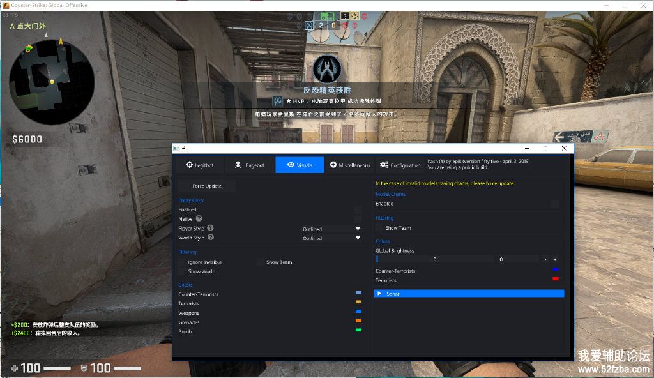Open the Miscellaneous tab
The image size is (654, 378).
[x=350, y=165]
